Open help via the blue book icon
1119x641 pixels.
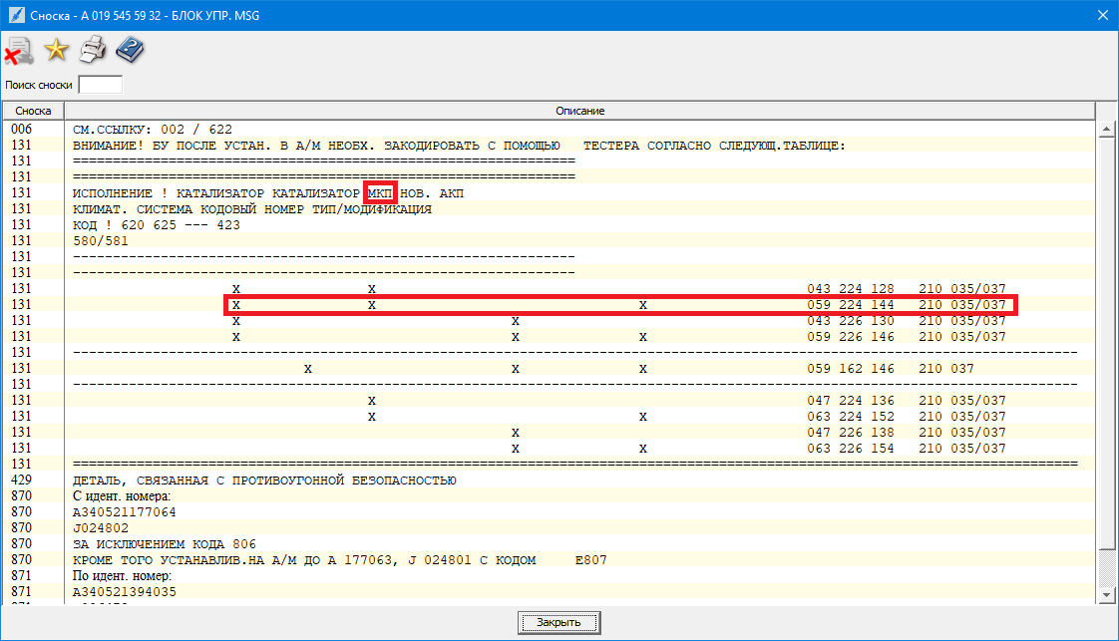(130, 49)
